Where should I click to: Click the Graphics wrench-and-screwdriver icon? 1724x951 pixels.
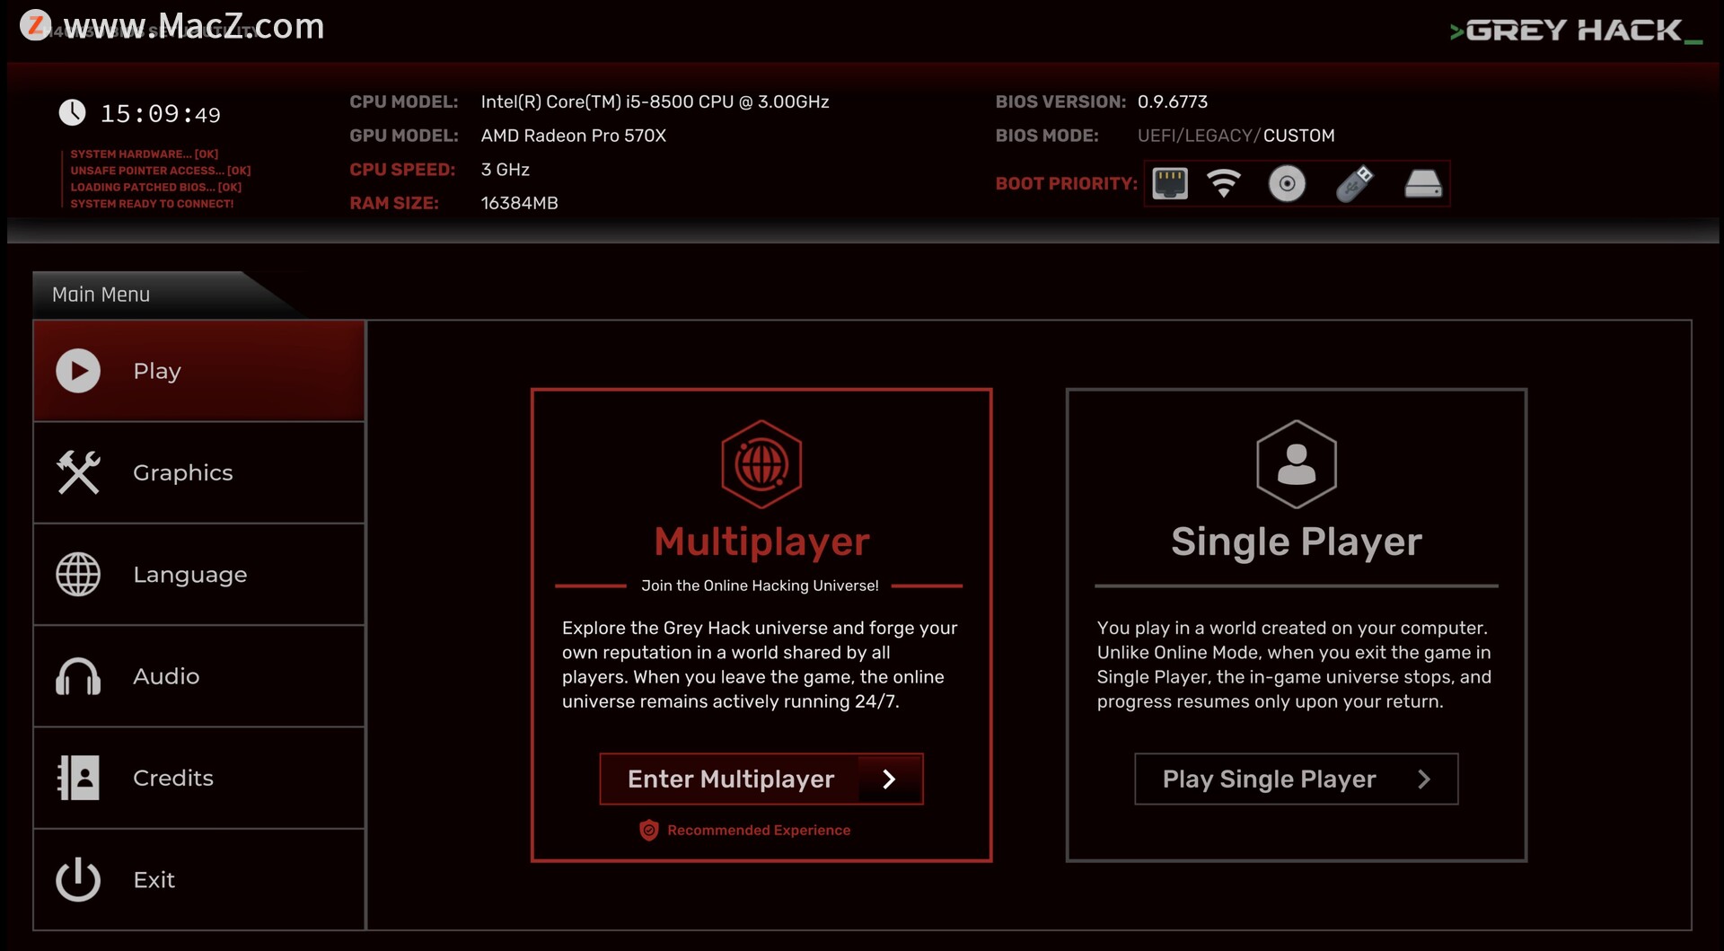click(x=78, y=472)
